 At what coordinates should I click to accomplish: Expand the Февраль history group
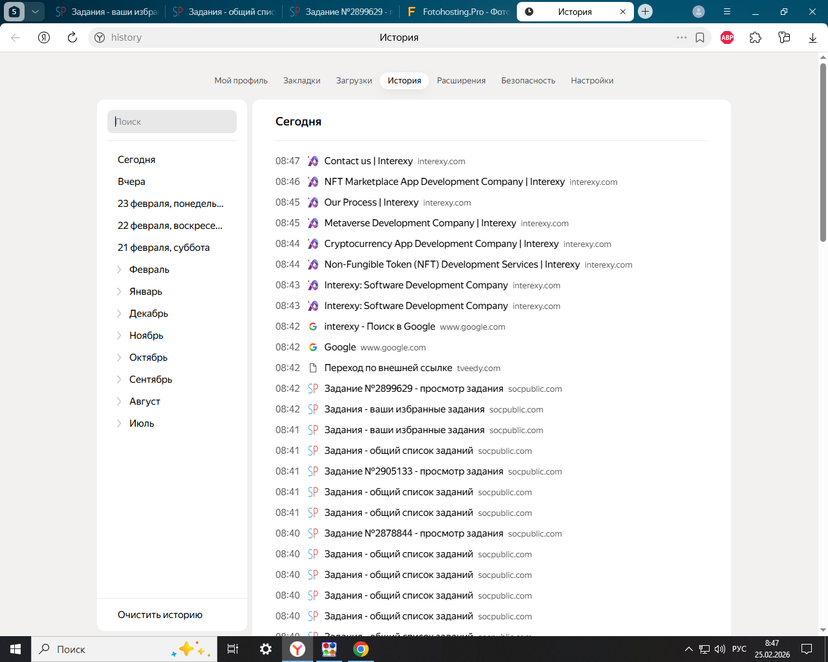pos(149,270)
